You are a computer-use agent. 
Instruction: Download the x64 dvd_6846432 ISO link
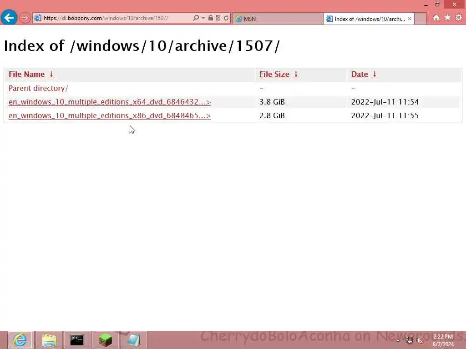[110, 102]
